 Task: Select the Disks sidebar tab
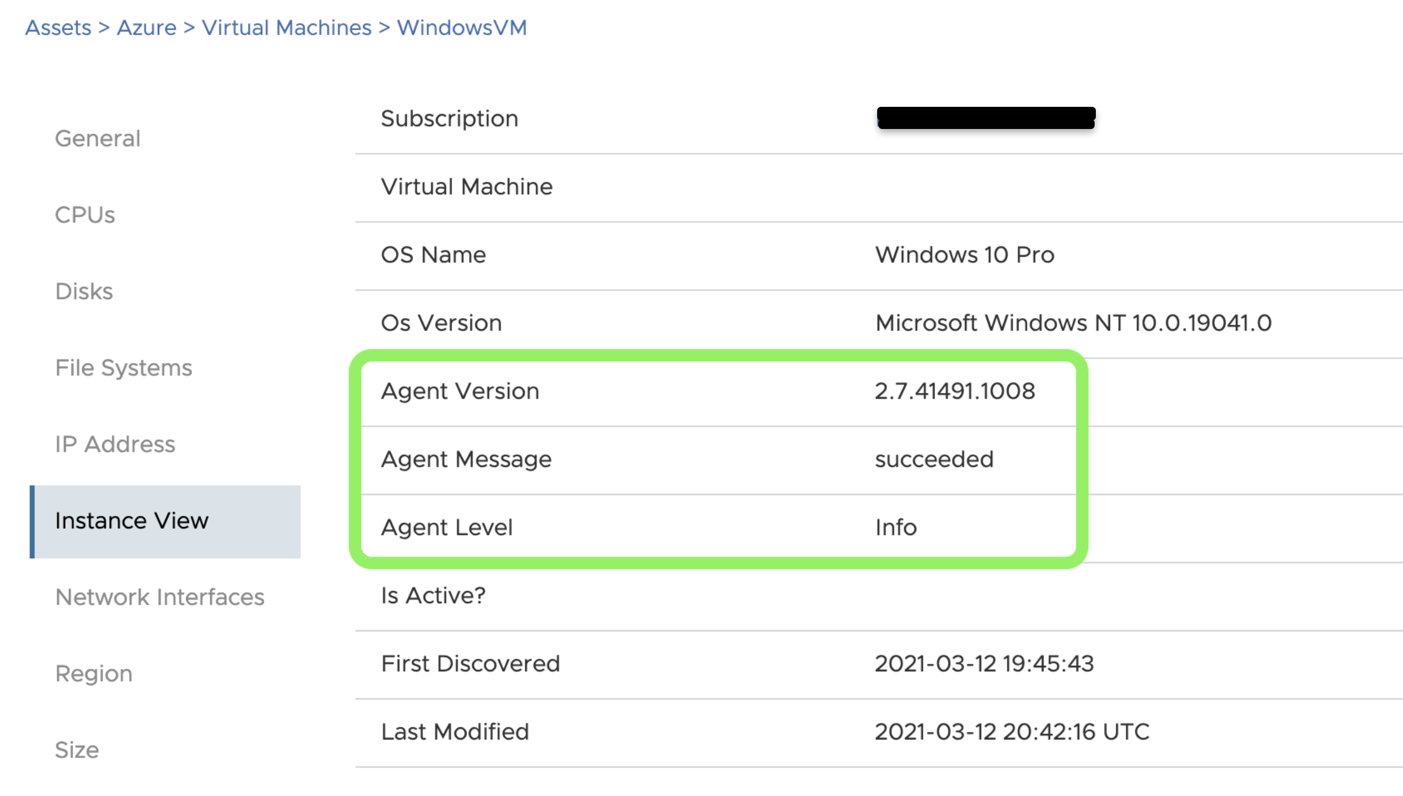(84, 291)
